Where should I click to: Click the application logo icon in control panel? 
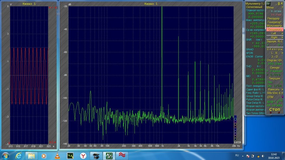point(268,3)
